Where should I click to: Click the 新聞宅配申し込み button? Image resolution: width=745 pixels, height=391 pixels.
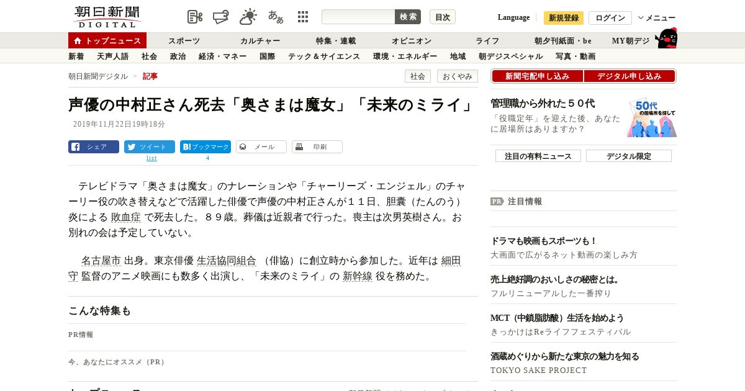(x=538, y=76)
